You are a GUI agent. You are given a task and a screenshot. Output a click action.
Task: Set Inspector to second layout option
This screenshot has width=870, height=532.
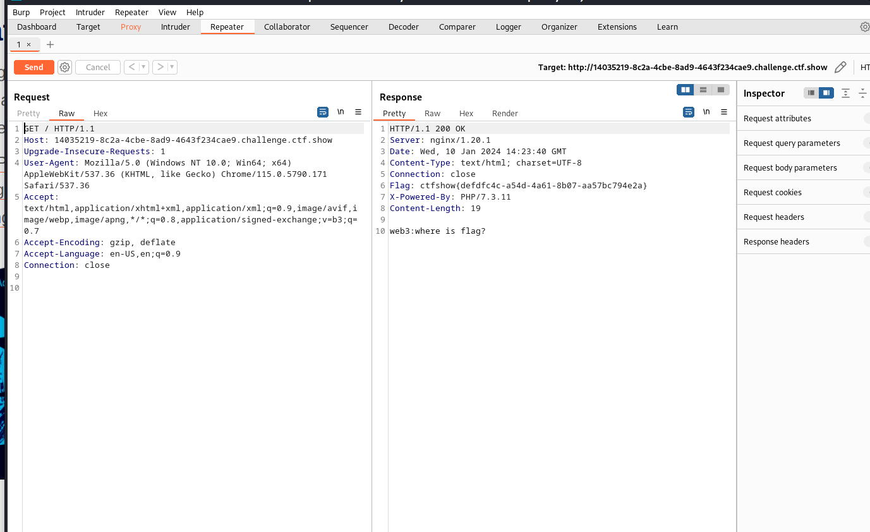coord(826,93)
